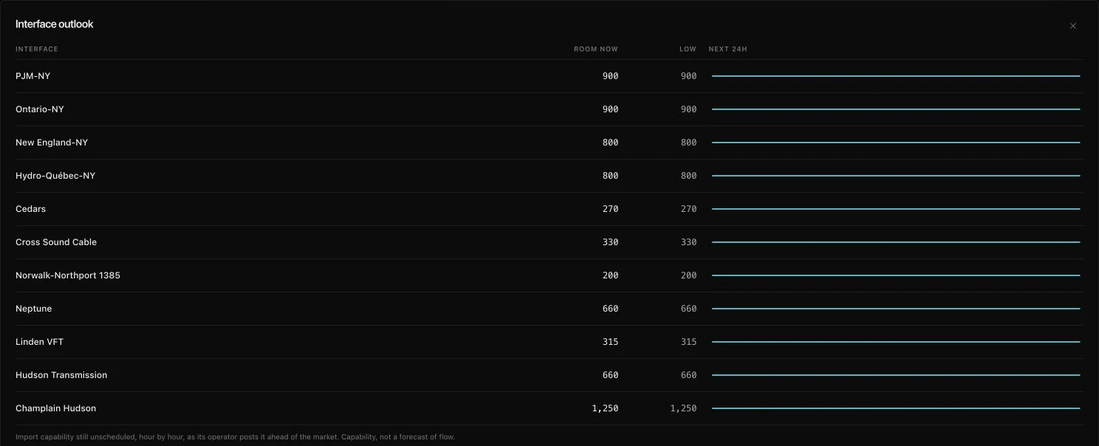1099x446 pixels.
Task: Open the Cross Sound Cable row
Action: coord(549,242)
